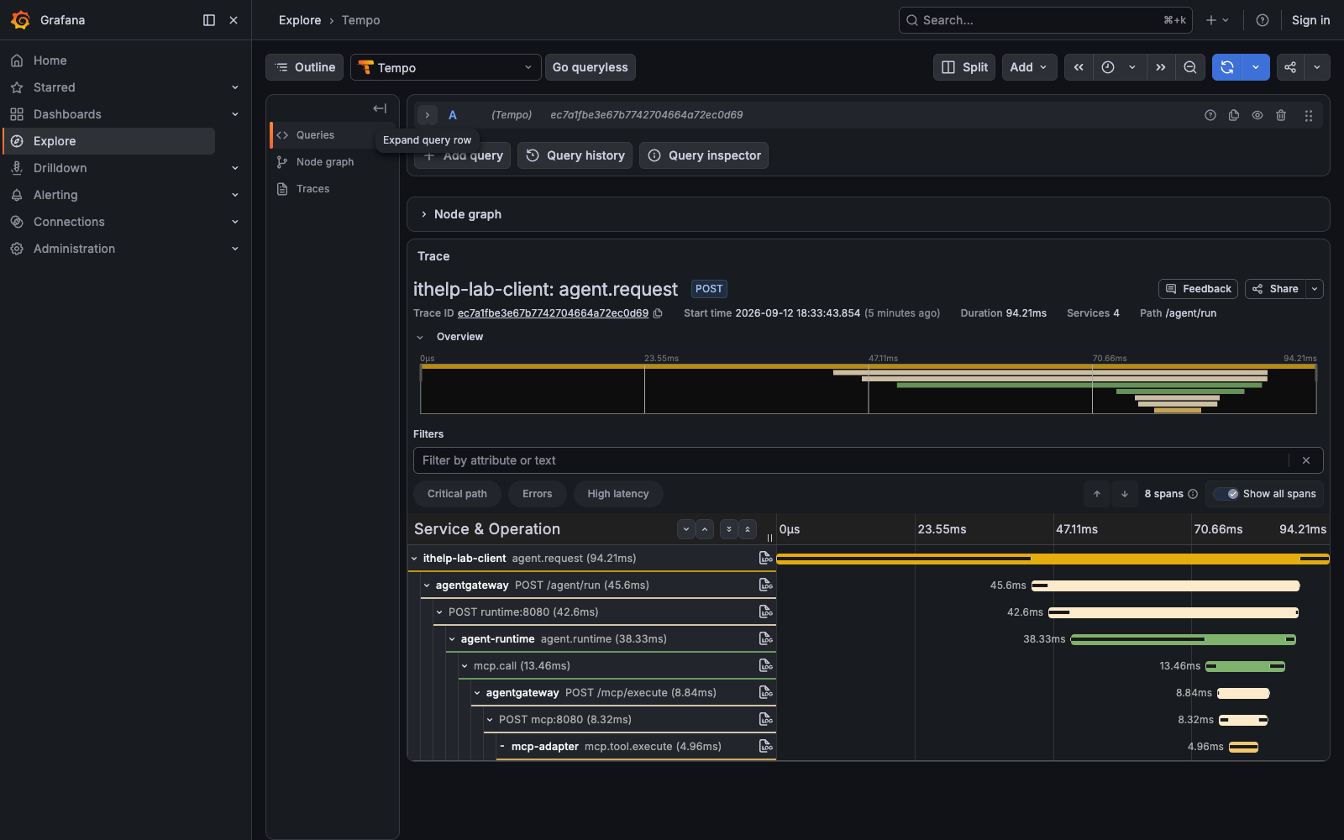Screen dimensions: 1344x840
Task: Clear the filter with X icon
Action: [1306, 460]
